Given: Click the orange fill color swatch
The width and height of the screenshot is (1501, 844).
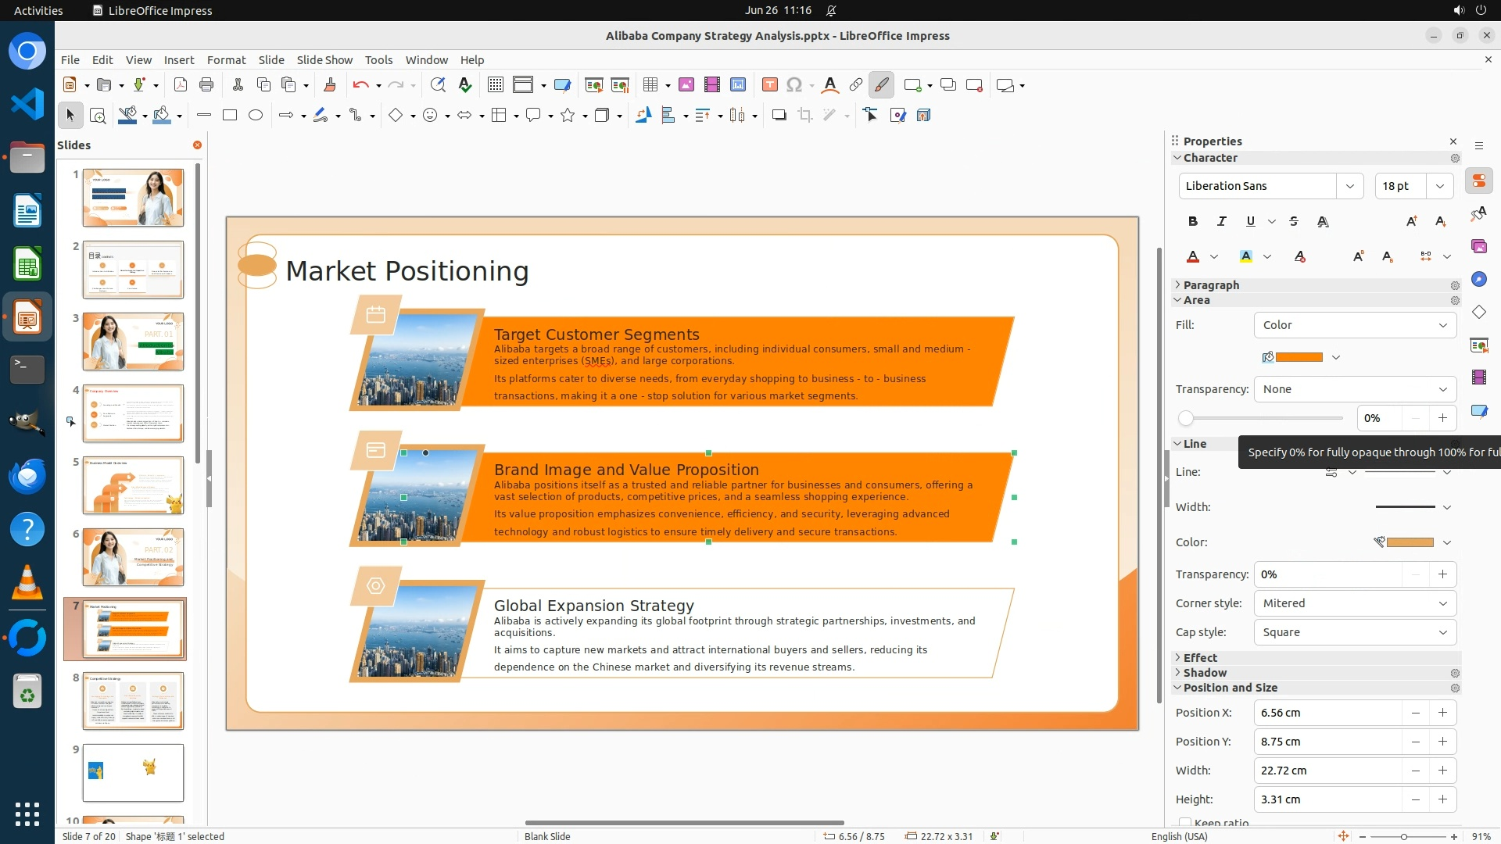Looking at the screenshot, I should [x=1299, y=357].
